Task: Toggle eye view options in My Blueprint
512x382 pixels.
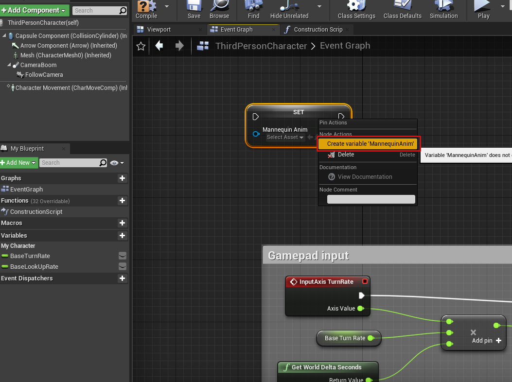Action: pos(117,163)
